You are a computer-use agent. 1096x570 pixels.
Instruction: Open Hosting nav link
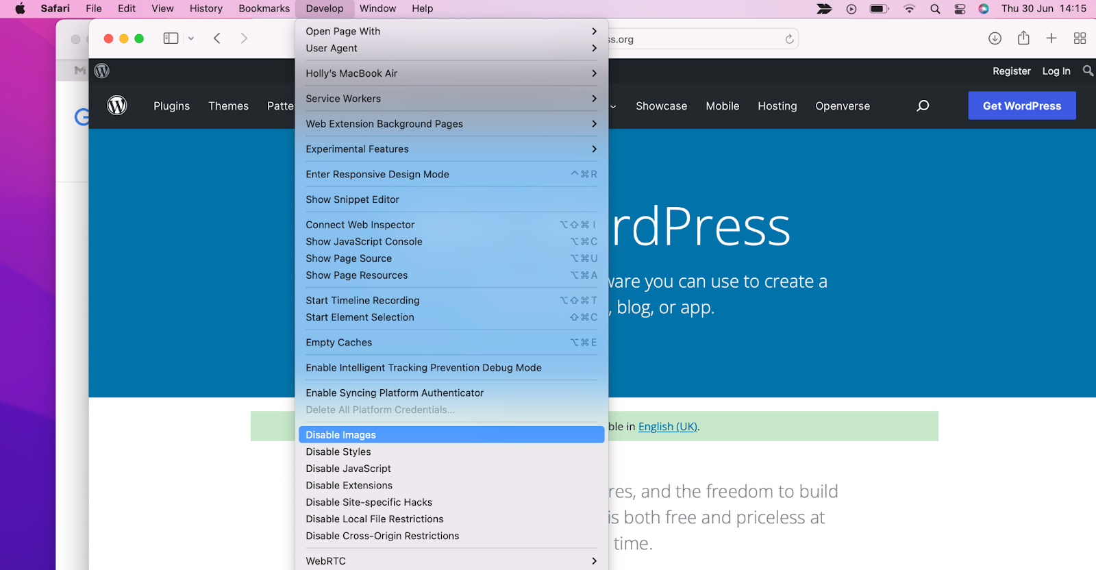pyautogui.click(x=777, y=106)
